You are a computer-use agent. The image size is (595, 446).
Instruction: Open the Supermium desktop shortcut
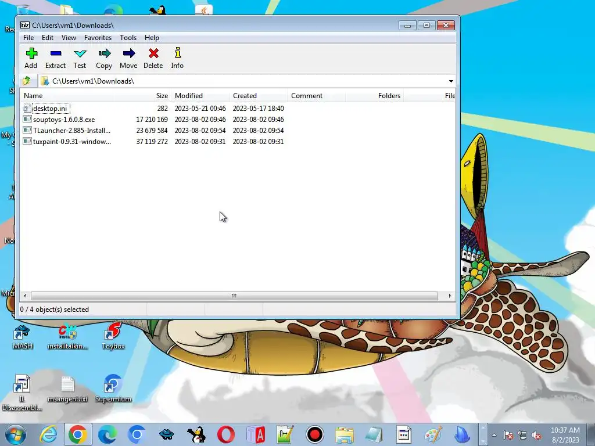coord(113,389)
